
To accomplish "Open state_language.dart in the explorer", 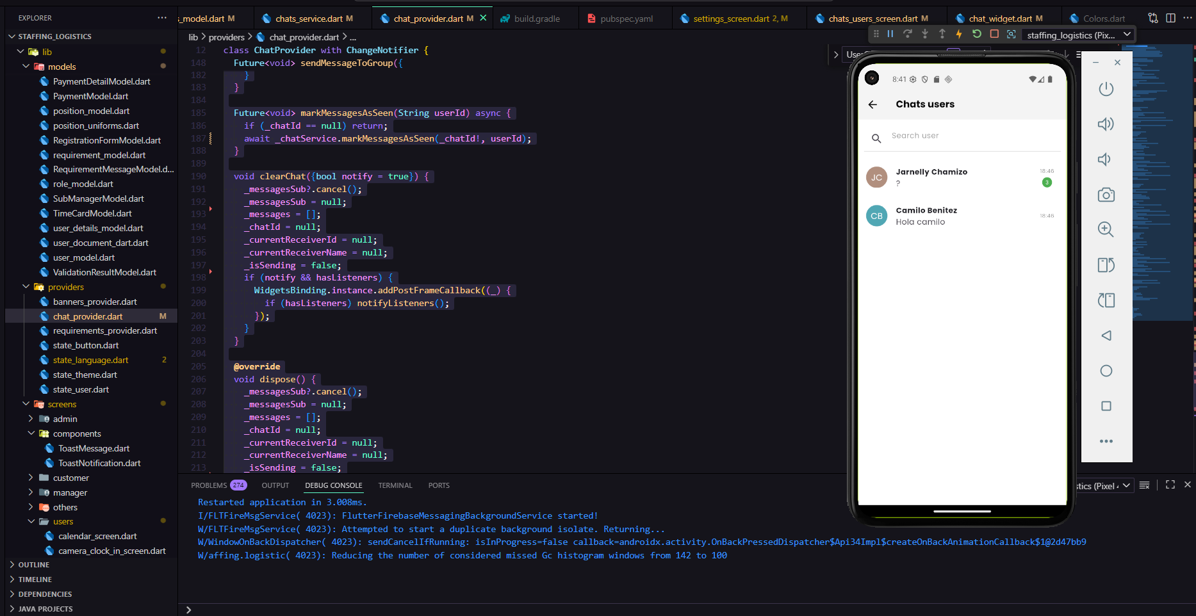I will coord(90,360).
